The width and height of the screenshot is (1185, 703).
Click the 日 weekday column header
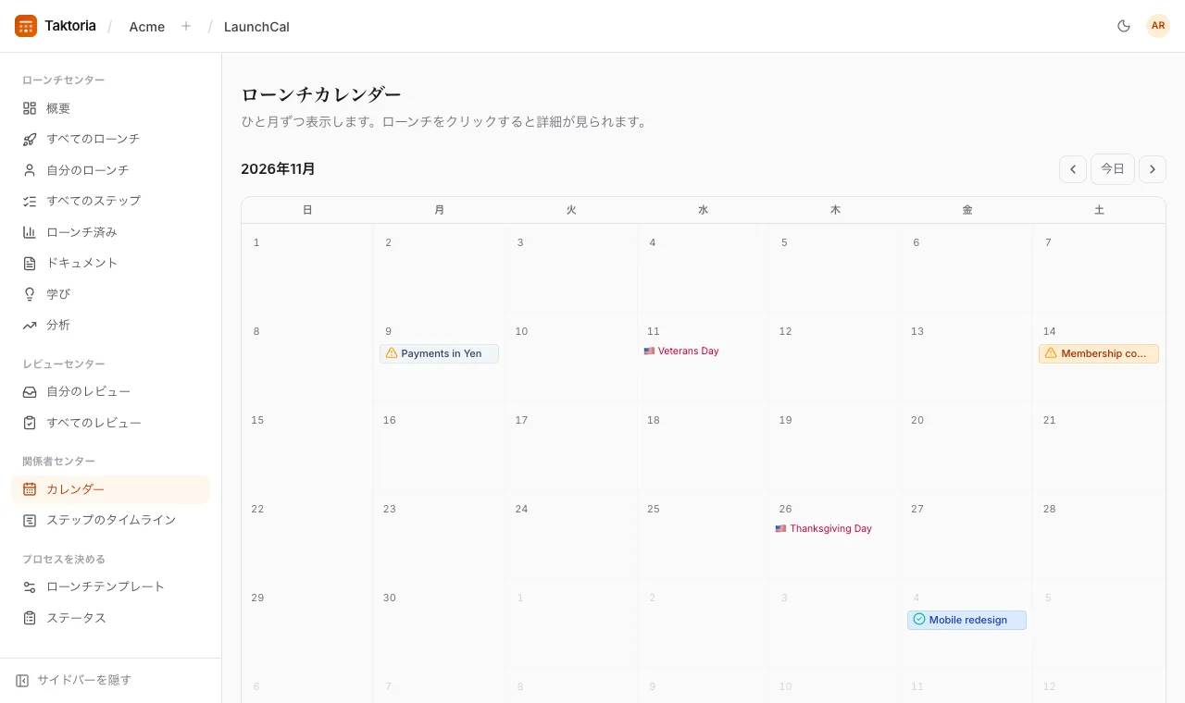307,210
